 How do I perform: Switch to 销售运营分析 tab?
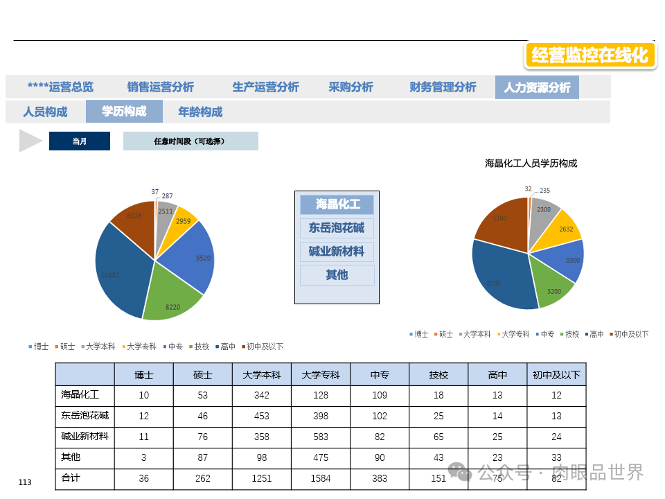coord(160,87)
